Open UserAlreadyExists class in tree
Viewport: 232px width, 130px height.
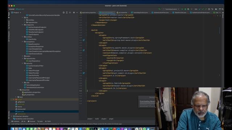point(35,49)
